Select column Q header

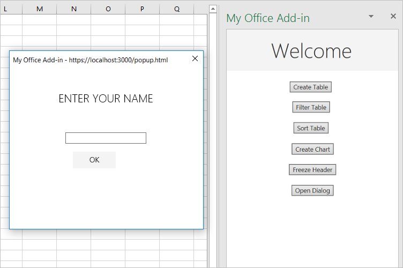(x=176, y=9)
